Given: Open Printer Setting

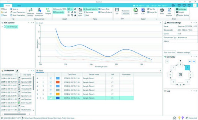Looking at the screenshot, I should [x=183, y=15].
